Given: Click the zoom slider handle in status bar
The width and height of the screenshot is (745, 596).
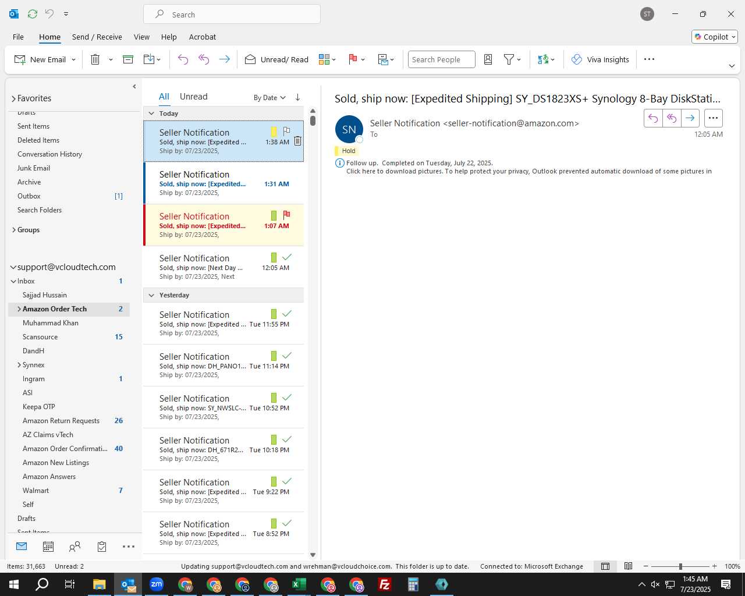Looking at the screenshot, I should 680,566.
